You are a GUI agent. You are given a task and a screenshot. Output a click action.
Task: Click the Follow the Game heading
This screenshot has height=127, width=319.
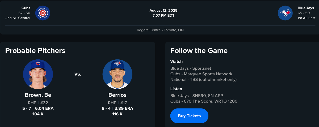(199, 51)
